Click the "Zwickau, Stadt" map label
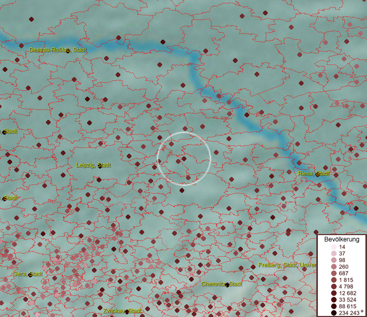The height and width of the screenshot is (317, 367). point(122,311)
